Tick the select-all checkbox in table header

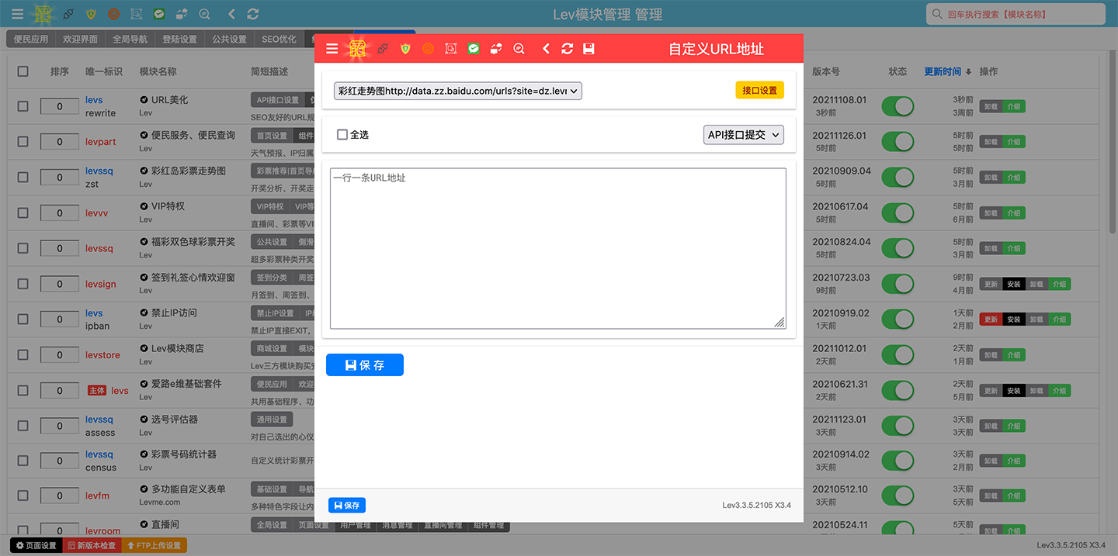[x=23, y=71]
